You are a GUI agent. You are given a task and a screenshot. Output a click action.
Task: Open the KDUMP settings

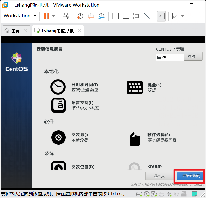tap(154, 167)
